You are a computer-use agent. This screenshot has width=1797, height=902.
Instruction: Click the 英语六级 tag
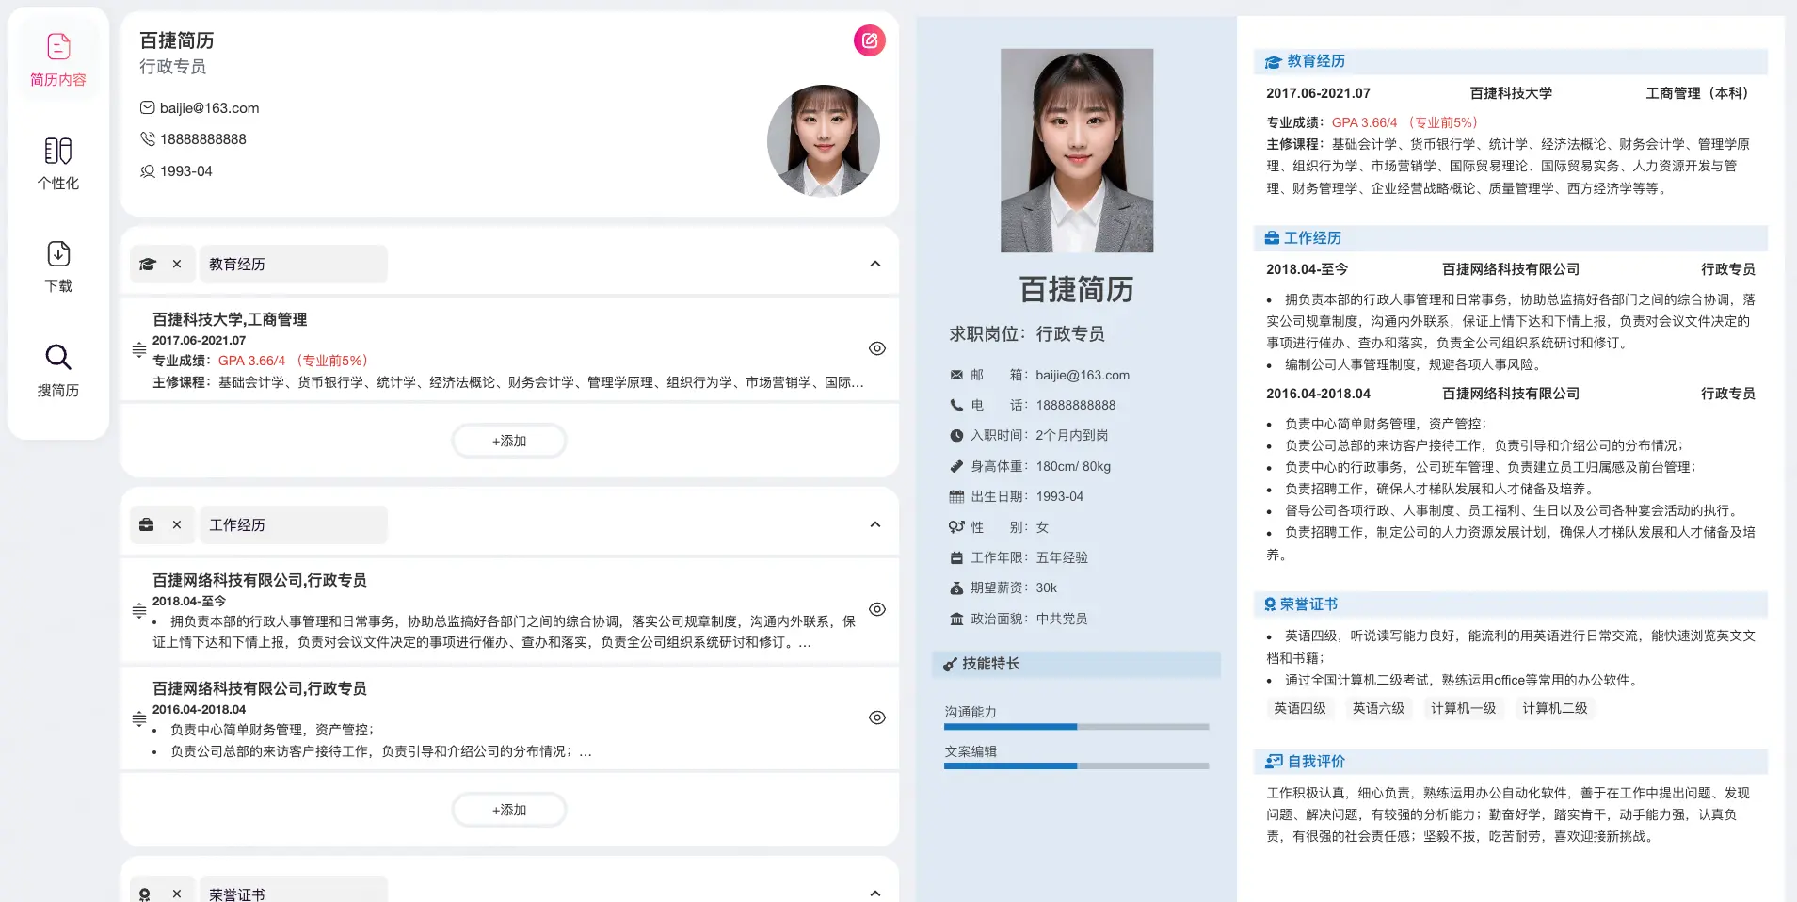(x=1378, y=708)
